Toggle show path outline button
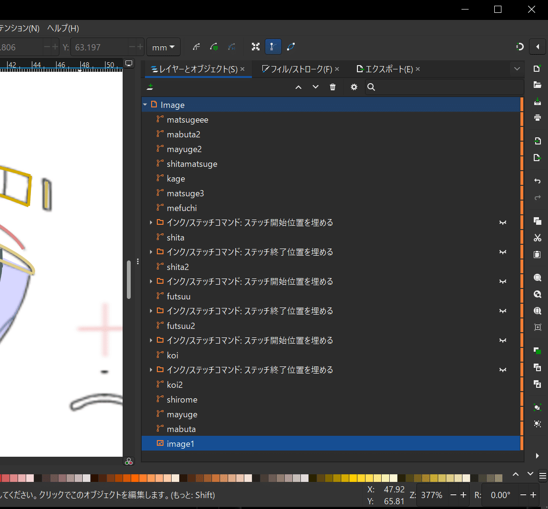This screenshot has height=509, width=548. pos(291,47)
